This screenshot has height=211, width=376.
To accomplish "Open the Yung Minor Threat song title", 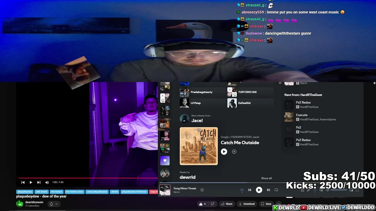I will click(x=185, y=188).
